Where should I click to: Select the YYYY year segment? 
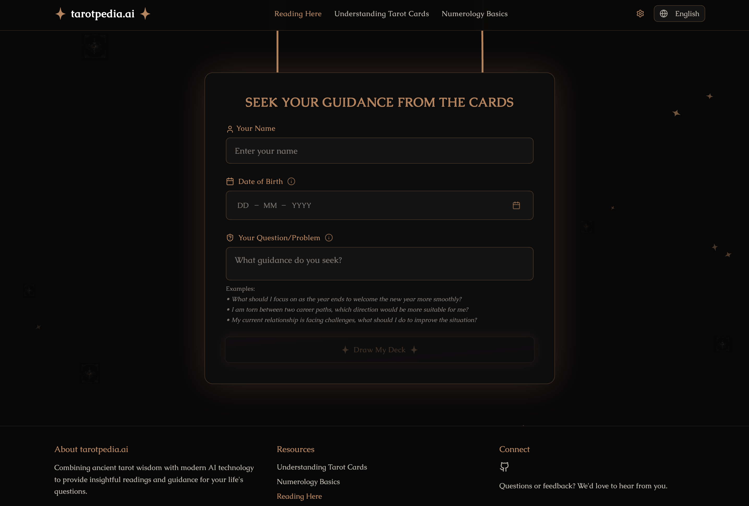point(301,206)
